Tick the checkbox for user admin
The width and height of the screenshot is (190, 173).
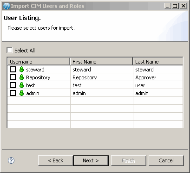(13, 93)
